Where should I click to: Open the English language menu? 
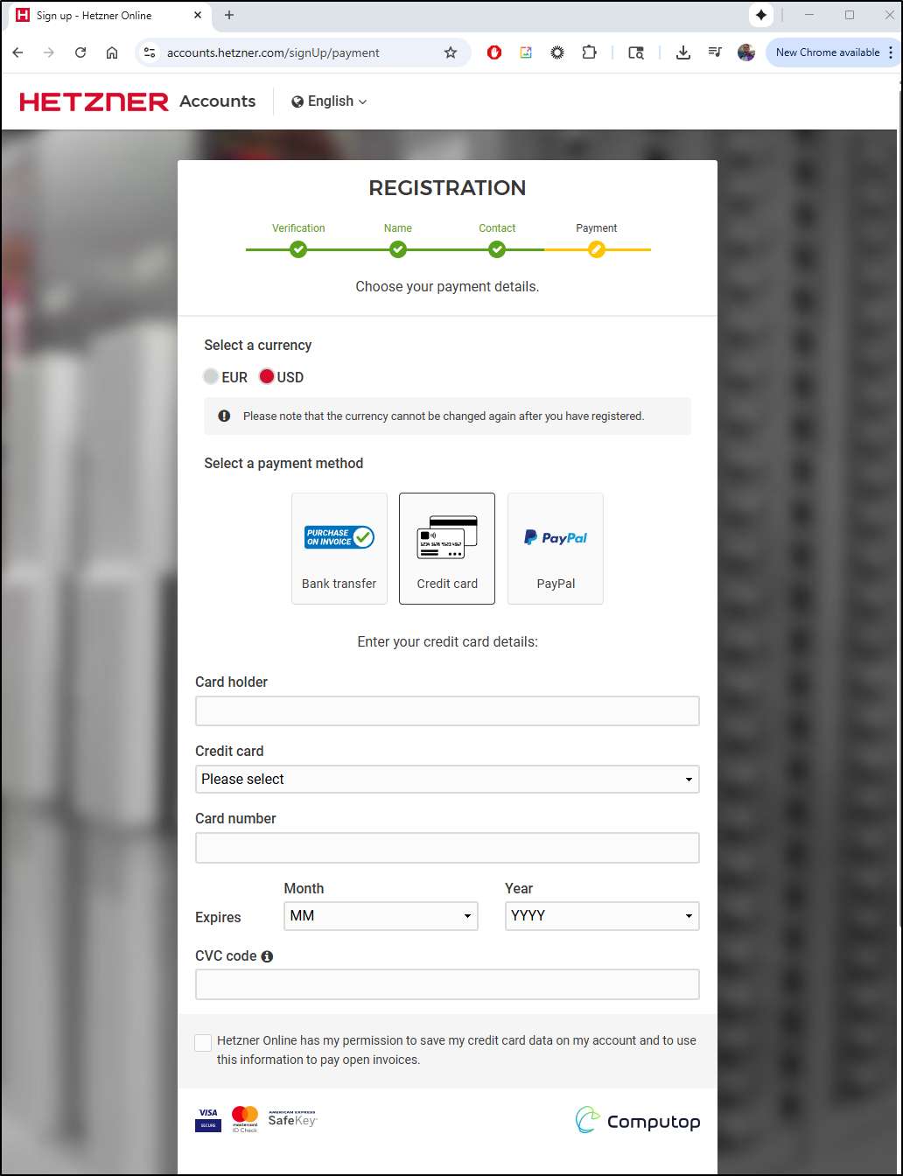tap(329, 101)
